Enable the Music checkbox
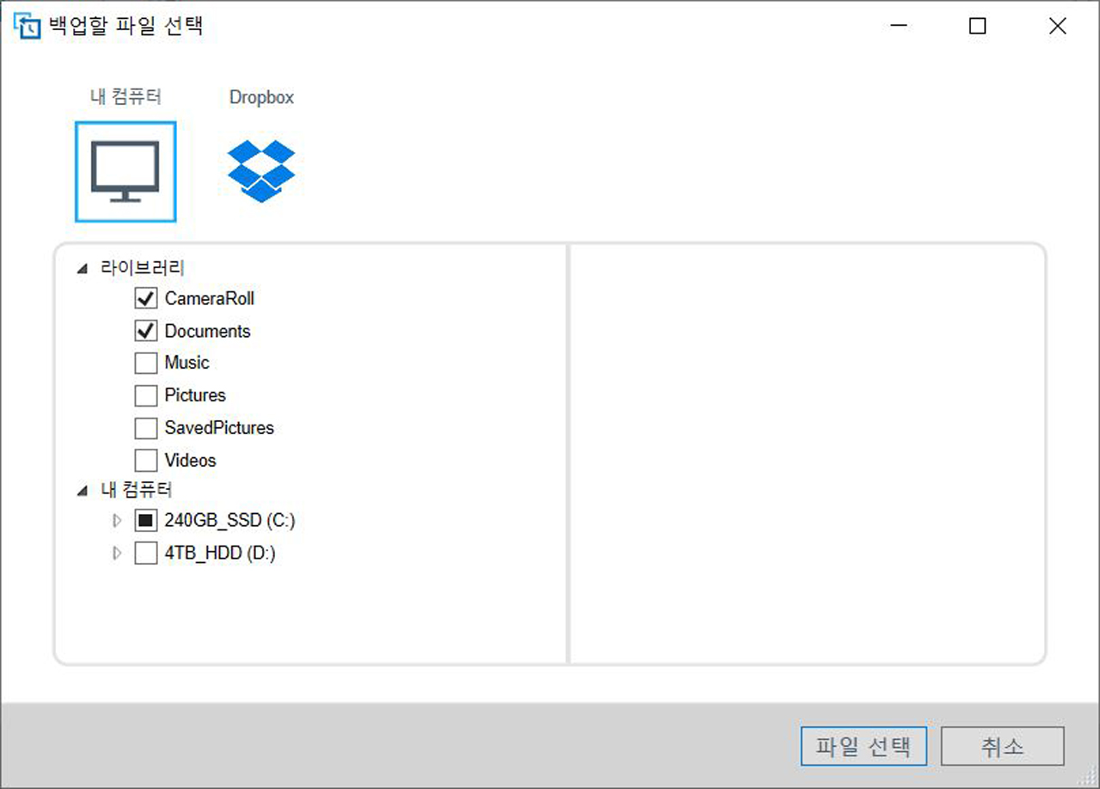The width and height of the screenshot is (1100, 789). click(146, 363)
